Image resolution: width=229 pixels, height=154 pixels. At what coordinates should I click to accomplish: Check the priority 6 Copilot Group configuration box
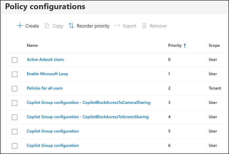[15, 146]
